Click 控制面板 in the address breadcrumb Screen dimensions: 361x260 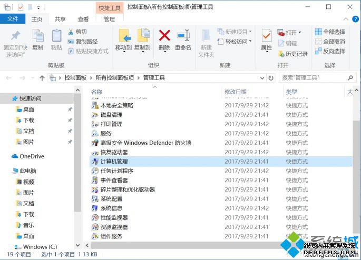point(75,78)
